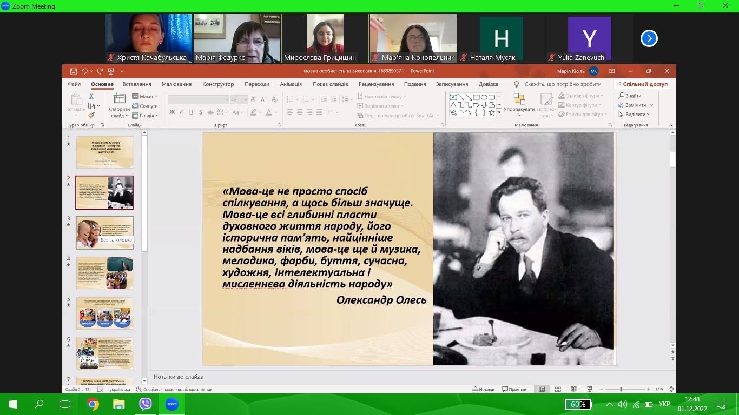Open Customize Quick Access Toolbar dropdown
Image resolution: width=739 pixels, height=415 pixels.
(x=122, y=71)
